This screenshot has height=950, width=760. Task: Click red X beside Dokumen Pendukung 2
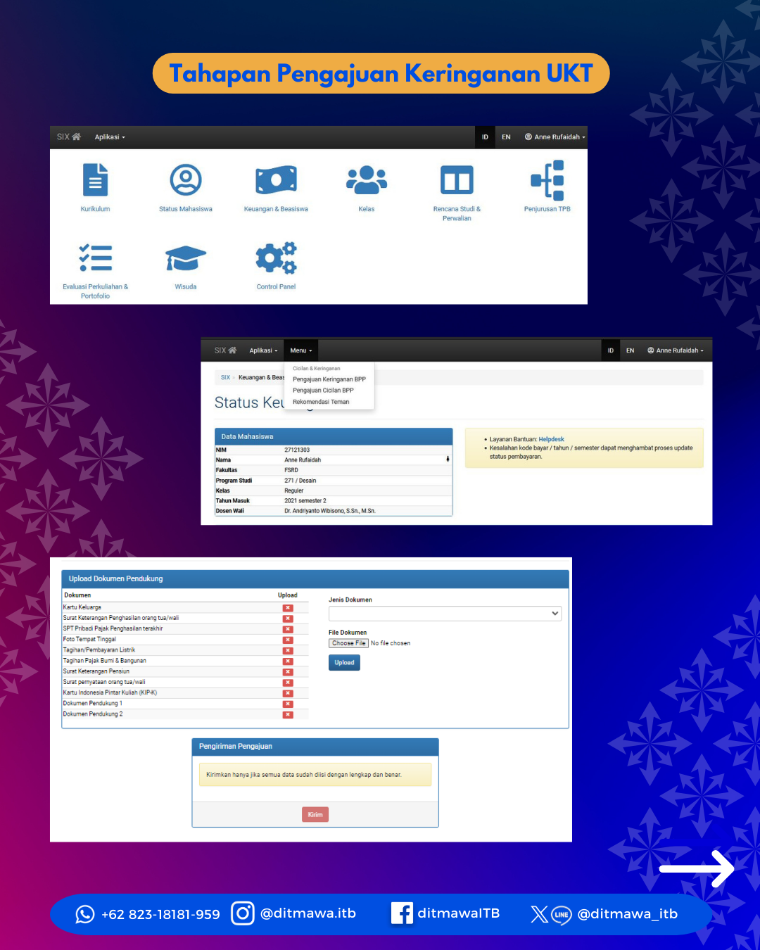[x=288, y=714]
